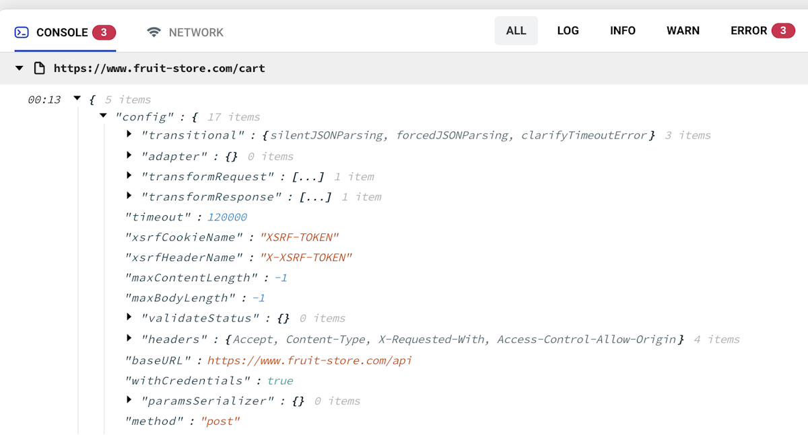
Task: Collapse the "config" object node
Action: [103, 116]
